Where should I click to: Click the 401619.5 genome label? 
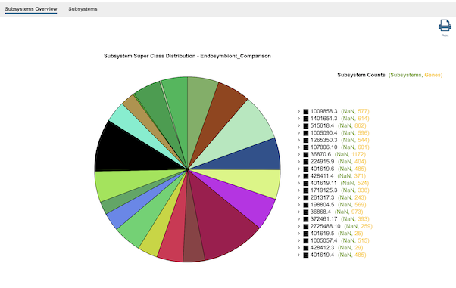pyautogui.click(x=322, y=234)
